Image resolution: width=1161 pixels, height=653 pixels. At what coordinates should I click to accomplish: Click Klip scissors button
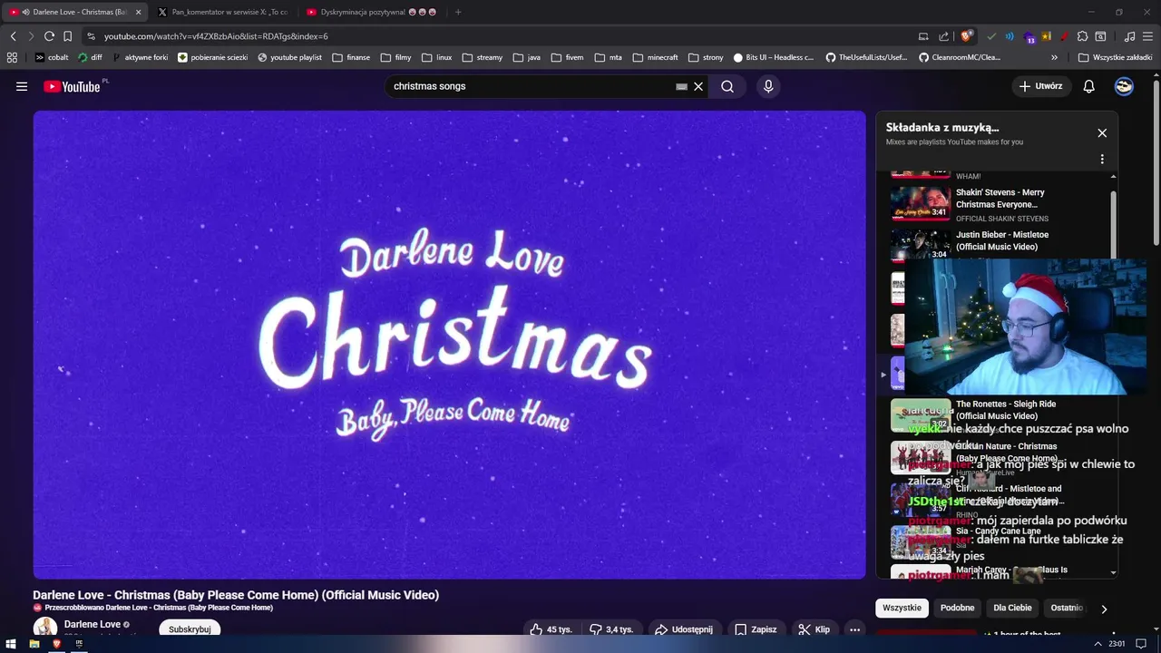(814, 629)
